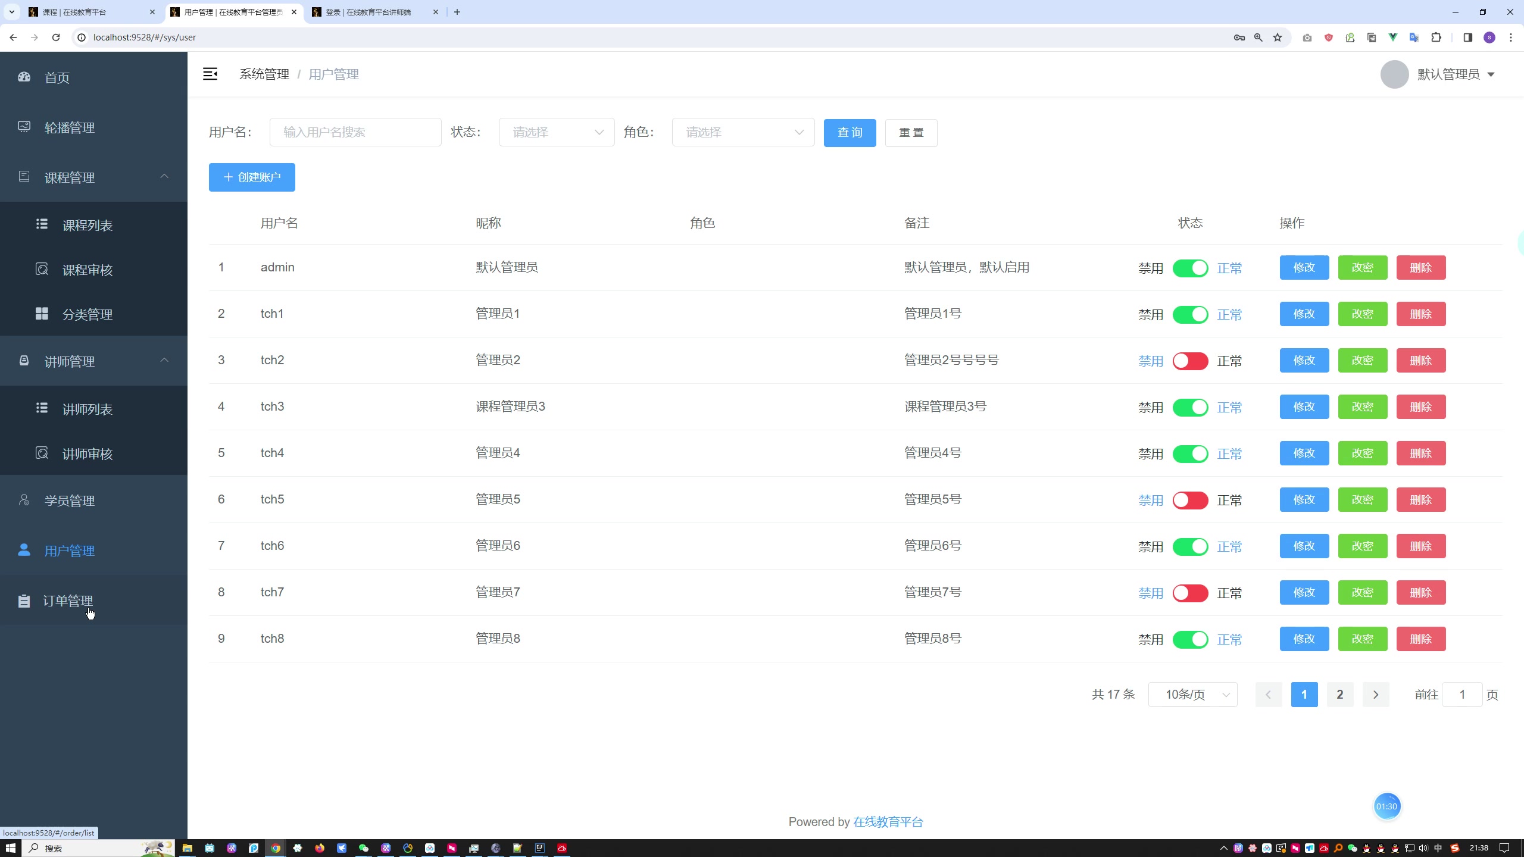Click the 系统管理 breadcrumb
This screenshot has height=857, width=1524.
pos(264,74)
